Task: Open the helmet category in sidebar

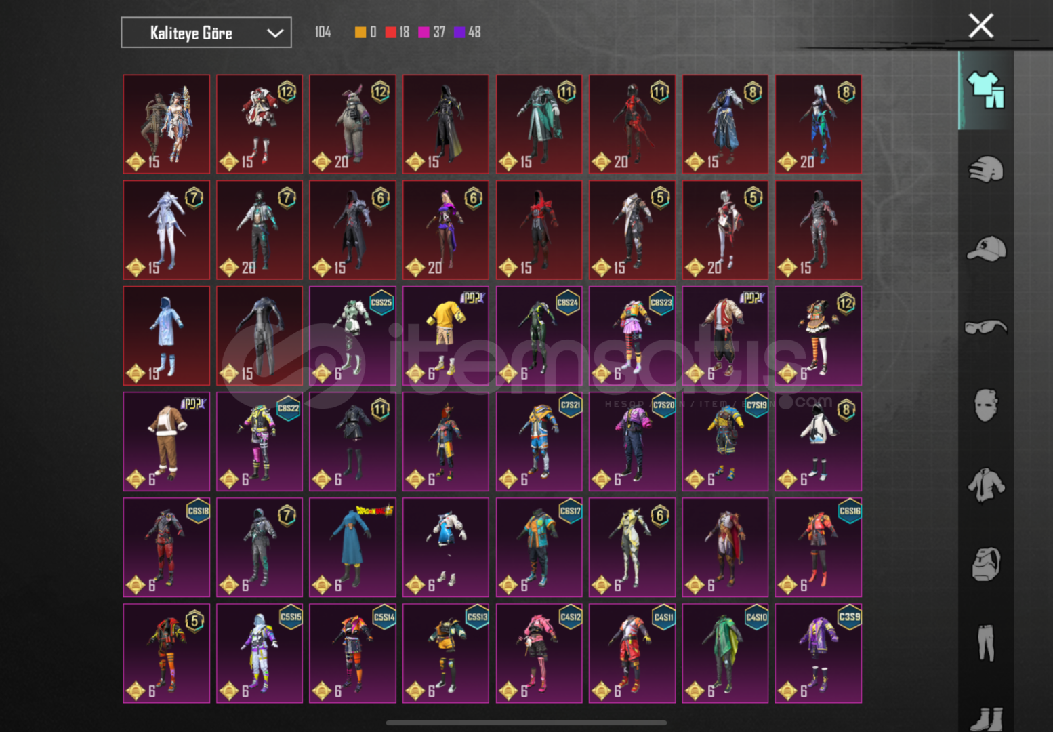Action: tap(986, 169)
